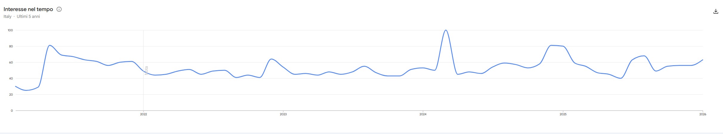
Task: Click the 2026 label on the time axis
Action: pyautogui.click(x=703, y=114)
